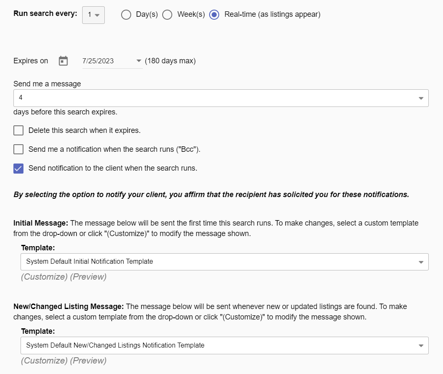
Task: Open New/Changed Listing template dropdown
Action: [224, 345]
